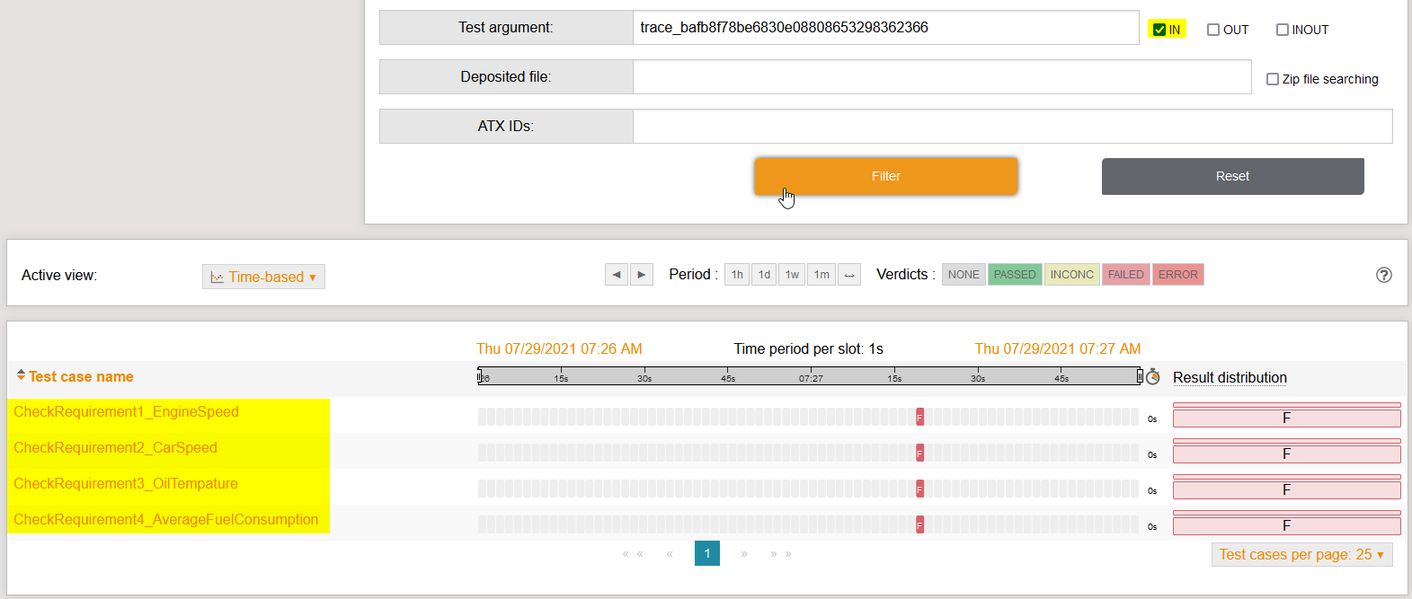Click the timeline end date Thu 07/29/2021 07:27 AM
This screenshot has width=1412, height=599.
[1058, 348]
